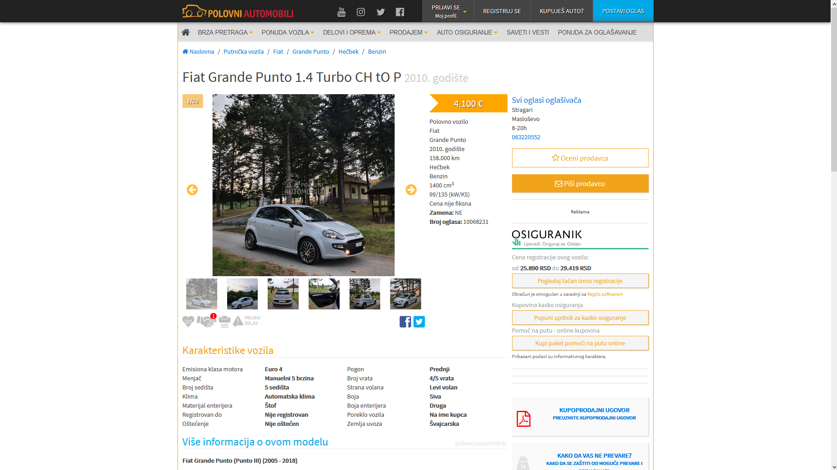837x470 pixels.
Task: Share listing on Facebook below gallery
Action: (405, 322)
